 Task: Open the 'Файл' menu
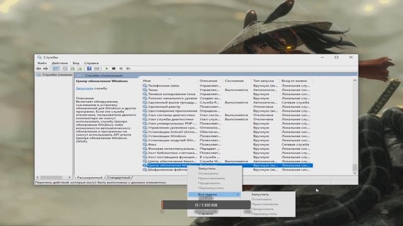click(42, 63)
